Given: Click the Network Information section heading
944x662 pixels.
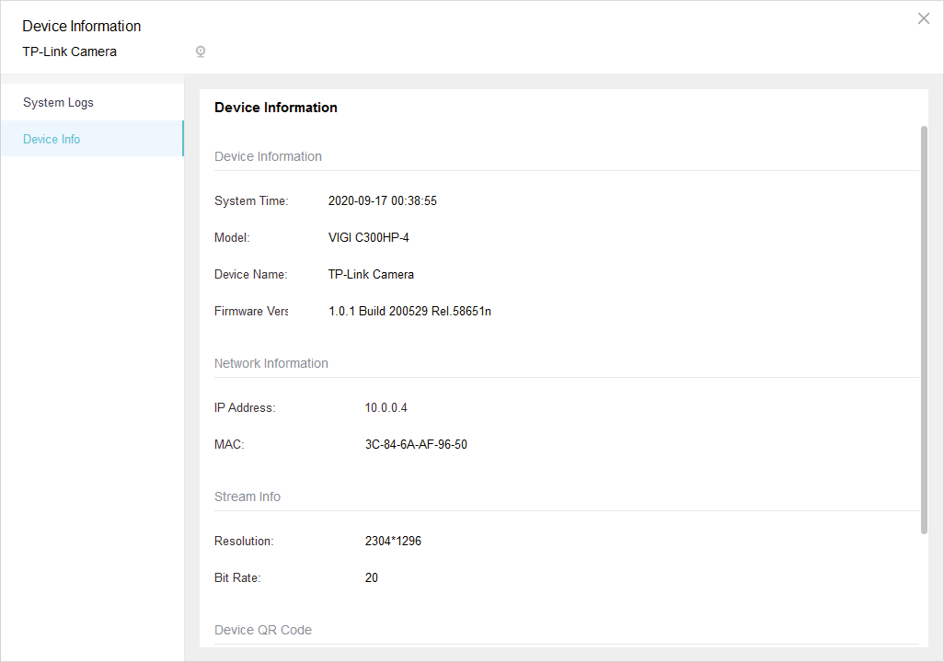Looking at the screenshot, I should (x=271, y=363).
